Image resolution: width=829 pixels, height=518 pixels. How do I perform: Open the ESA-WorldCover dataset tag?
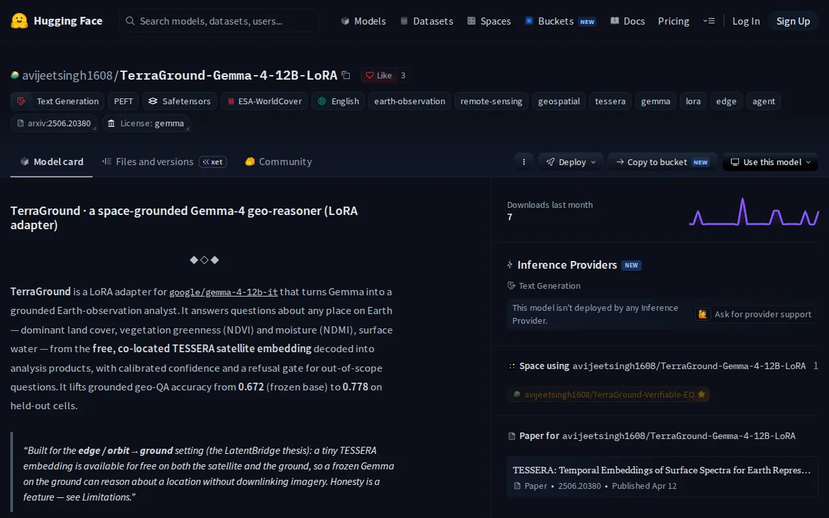(x=264, y=101)
